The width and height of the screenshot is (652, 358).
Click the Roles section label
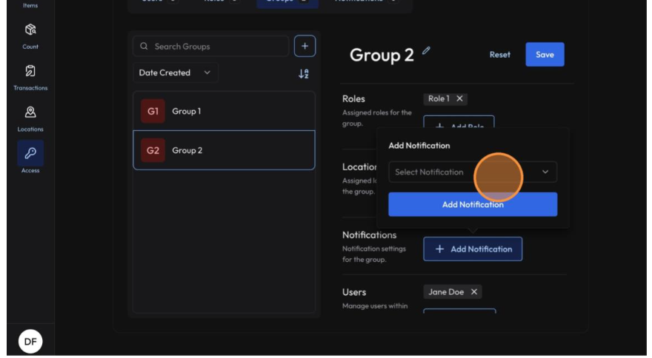(353, 99)
